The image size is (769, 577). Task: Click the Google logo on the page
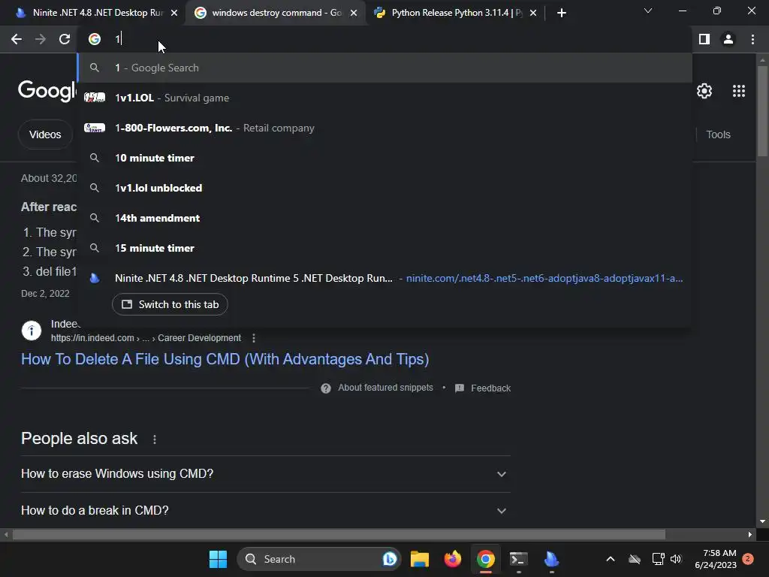tap(47, 91)
